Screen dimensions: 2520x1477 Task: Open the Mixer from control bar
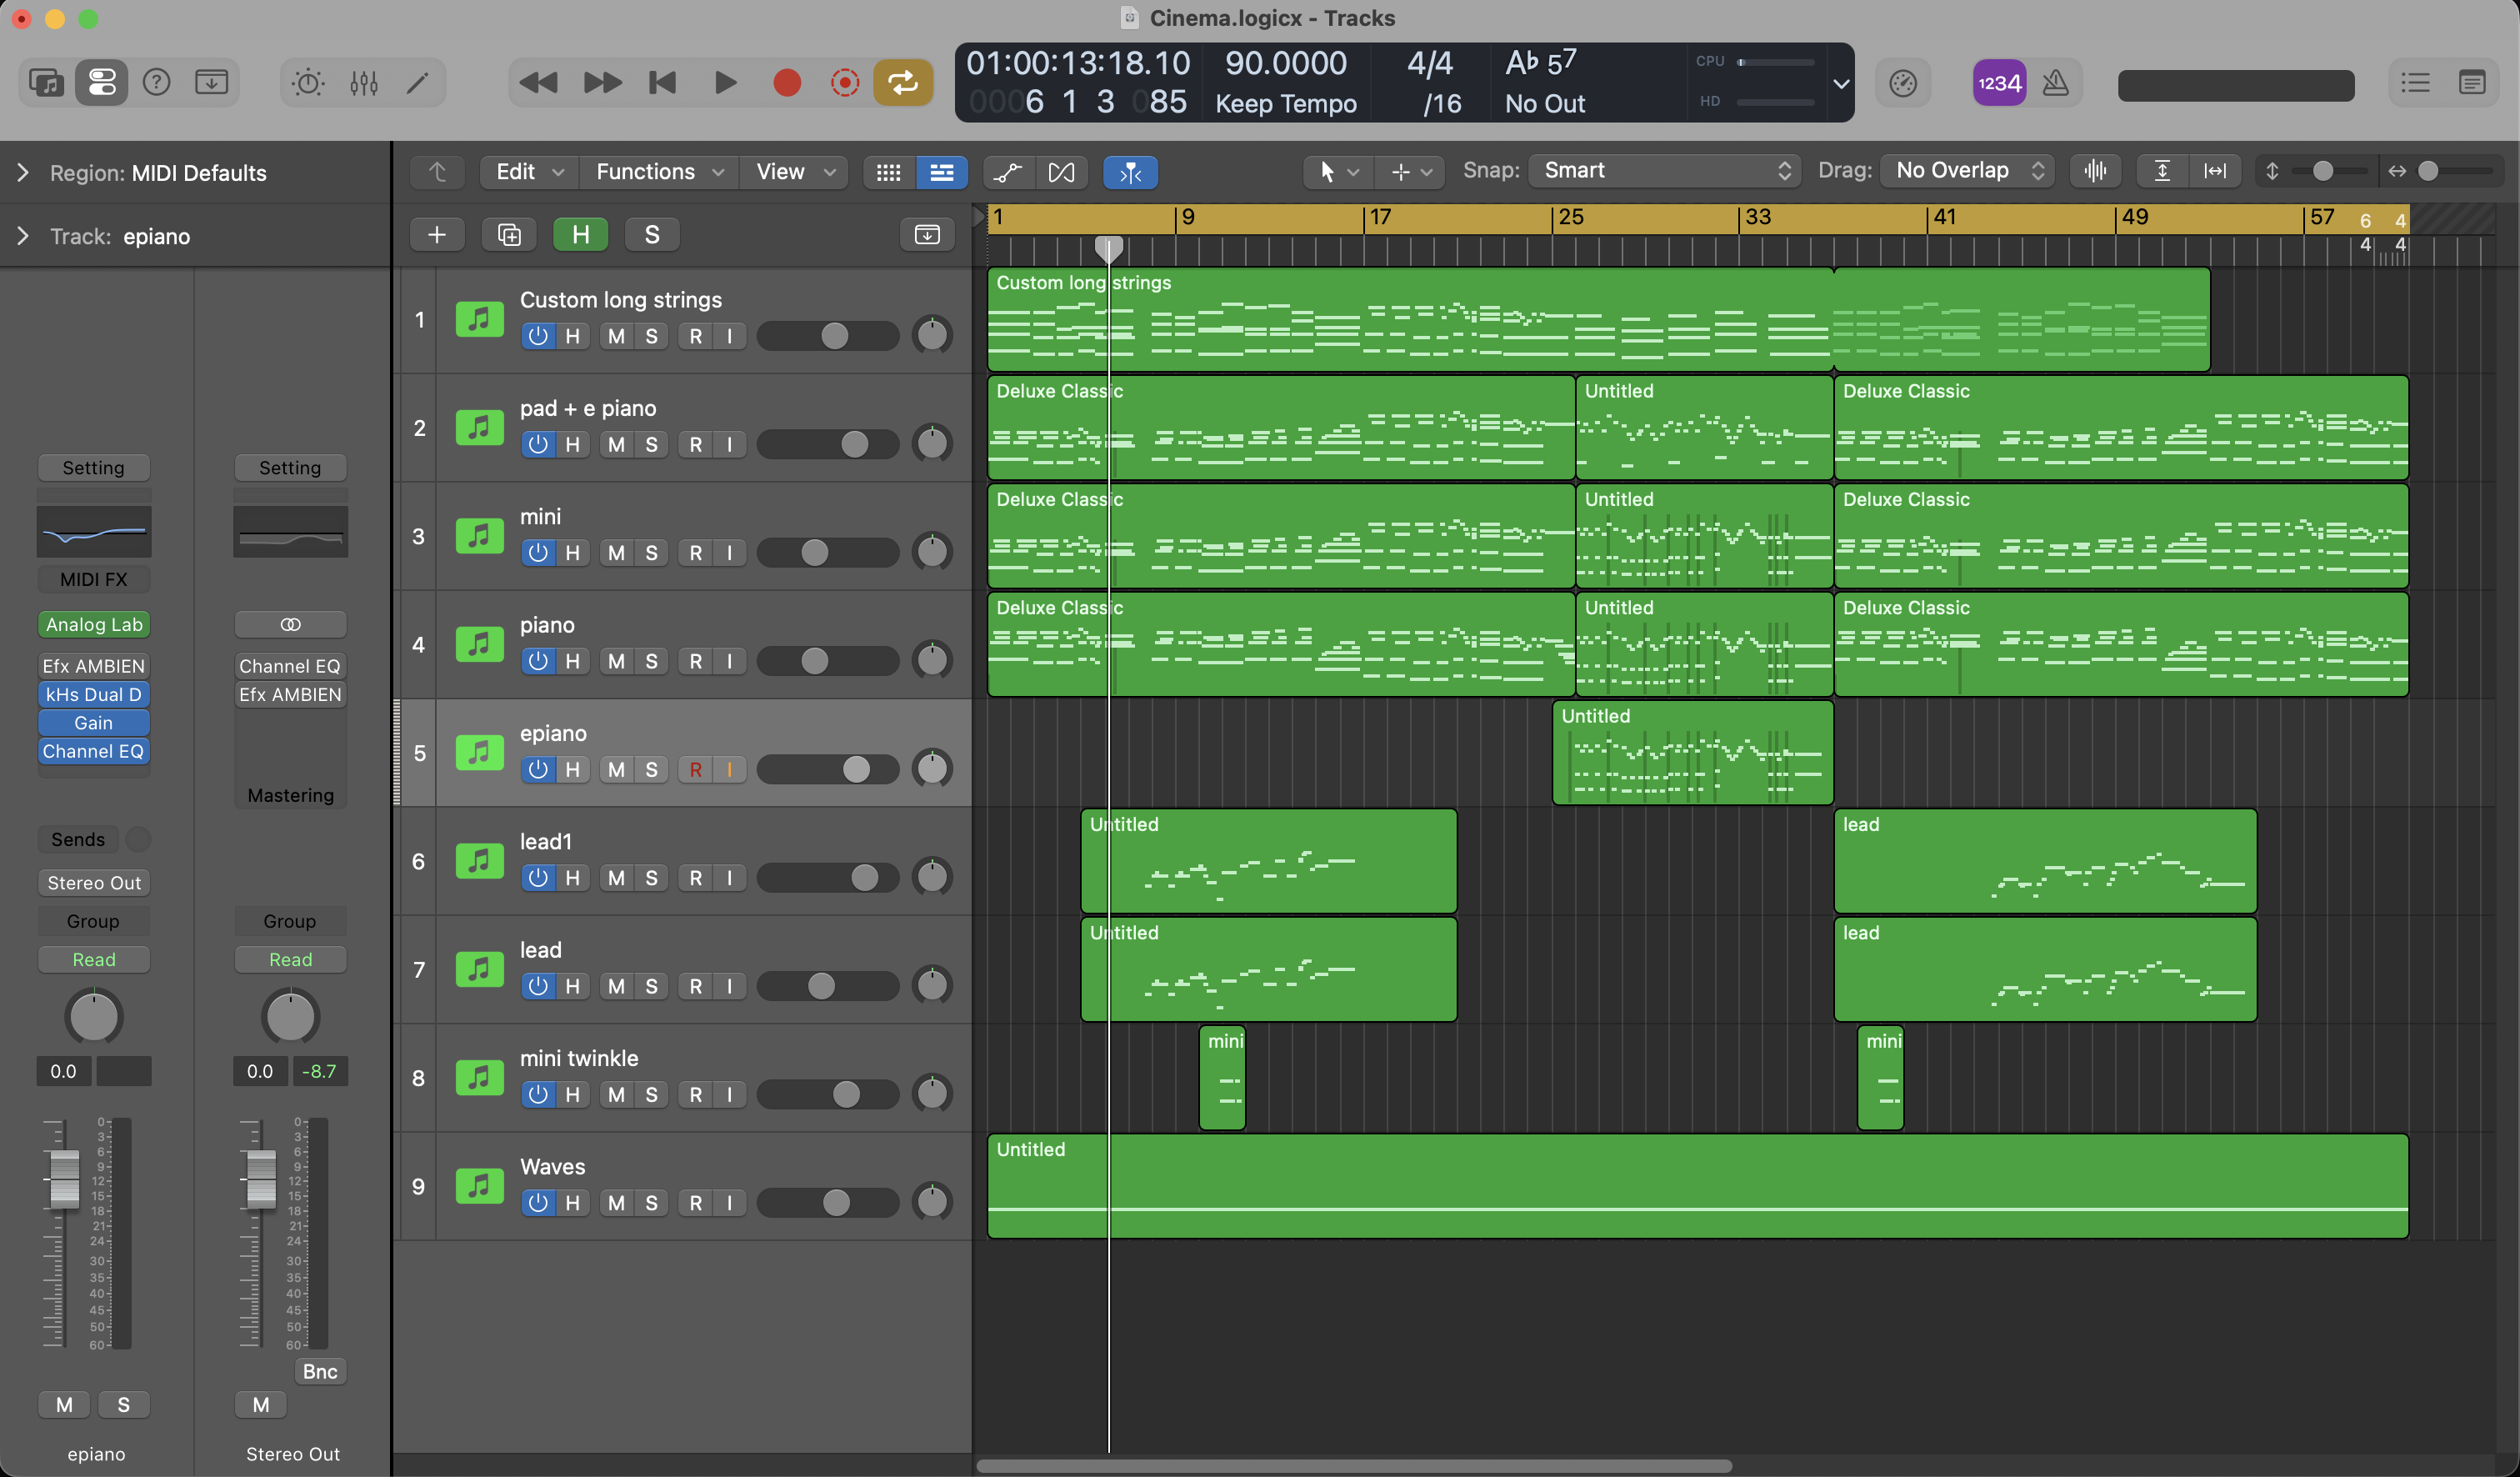coord(364,83)
